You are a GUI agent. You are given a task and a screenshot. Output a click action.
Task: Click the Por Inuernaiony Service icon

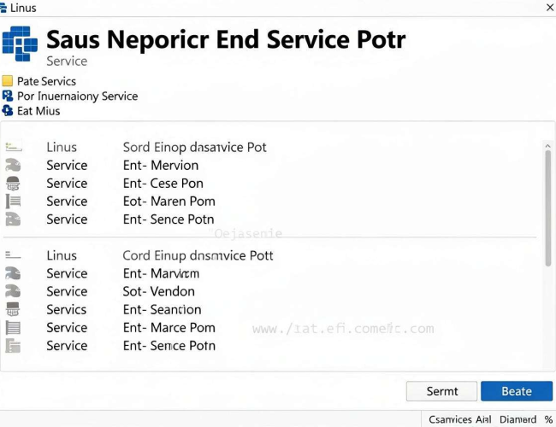(x=8, y=96)
